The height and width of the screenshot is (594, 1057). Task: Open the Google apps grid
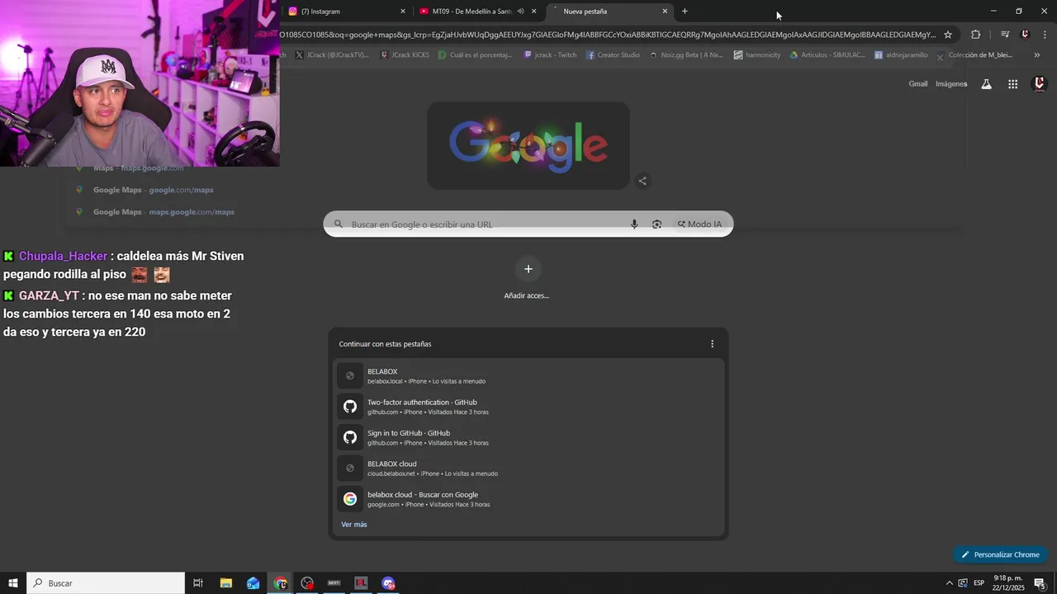click(x=1012, y=84)
